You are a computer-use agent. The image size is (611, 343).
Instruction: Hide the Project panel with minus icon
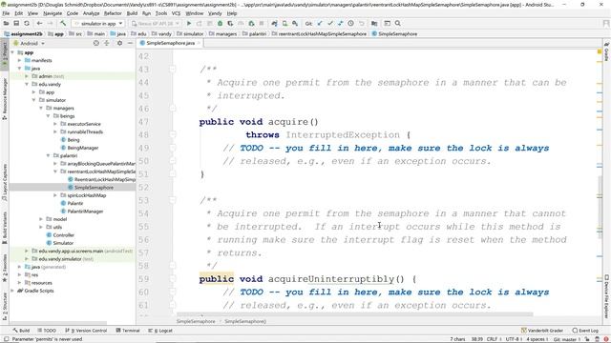pyautogui.click(x=130, y=43)
